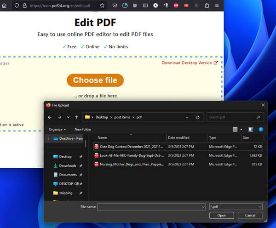Open Firefox hamburger application menu

(x=217, y=6)
